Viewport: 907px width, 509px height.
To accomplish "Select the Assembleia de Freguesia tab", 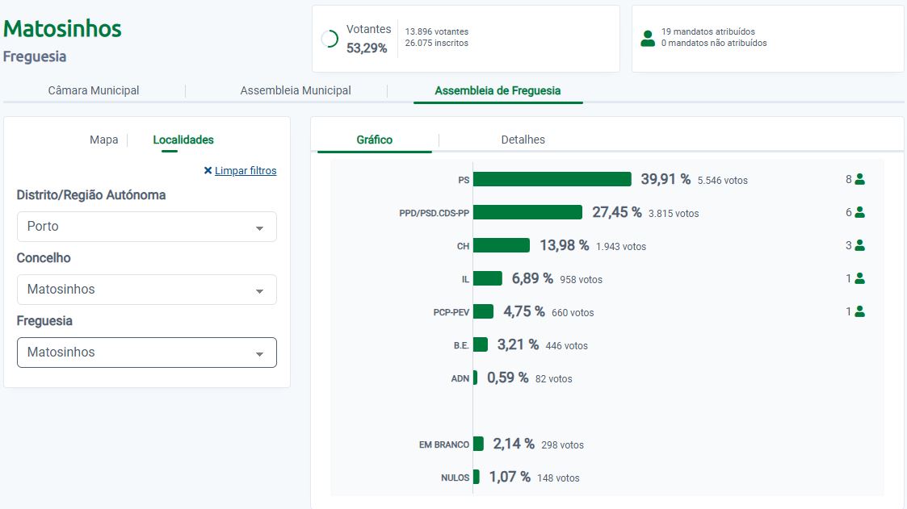I will point(498,91).
